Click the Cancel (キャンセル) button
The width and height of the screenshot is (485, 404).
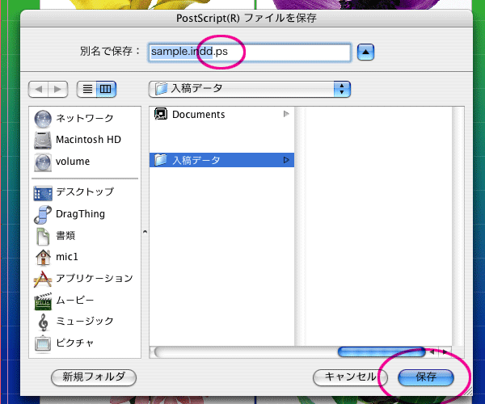coord(350,377)
